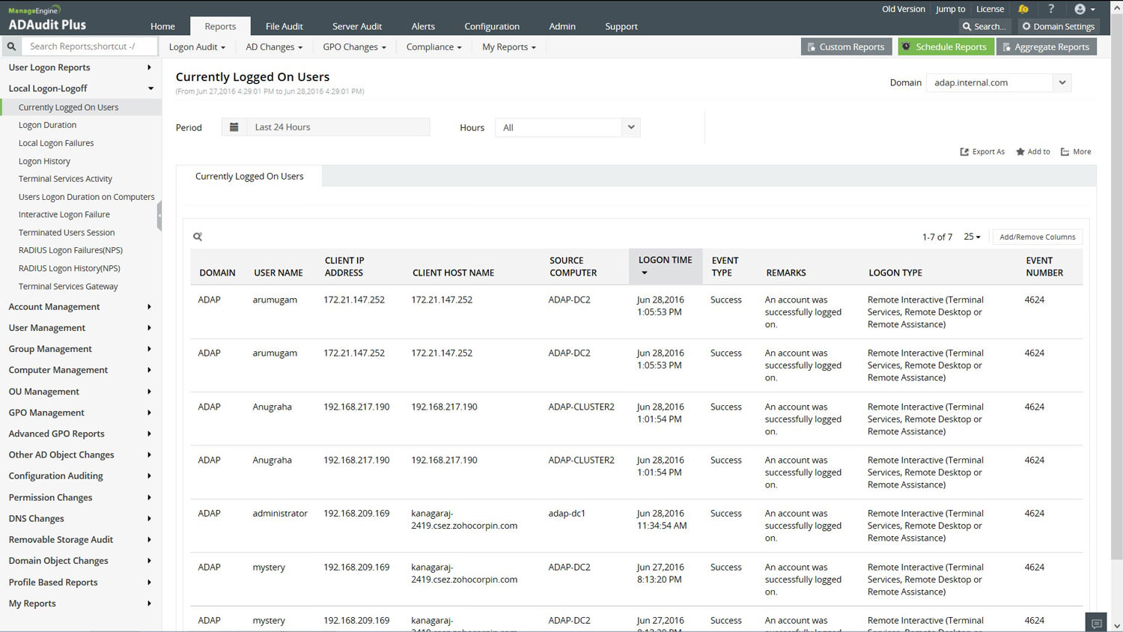Click the Add/Remove Columns button
This screenshot has width=1123, height=632.
tap(1037, 237)
